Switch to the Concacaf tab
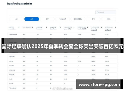 tap(62, 19)
